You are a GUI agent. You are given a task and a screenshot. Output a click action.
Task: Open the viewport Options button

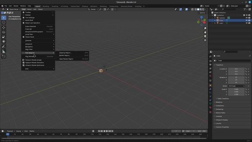coord(203,13)
